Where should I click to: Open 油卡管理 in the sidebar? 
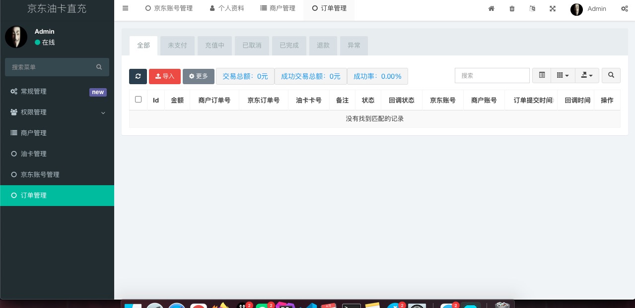(57, 154)
